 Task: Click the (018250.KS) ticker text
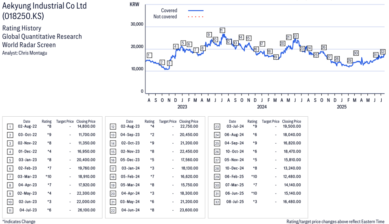23,16
